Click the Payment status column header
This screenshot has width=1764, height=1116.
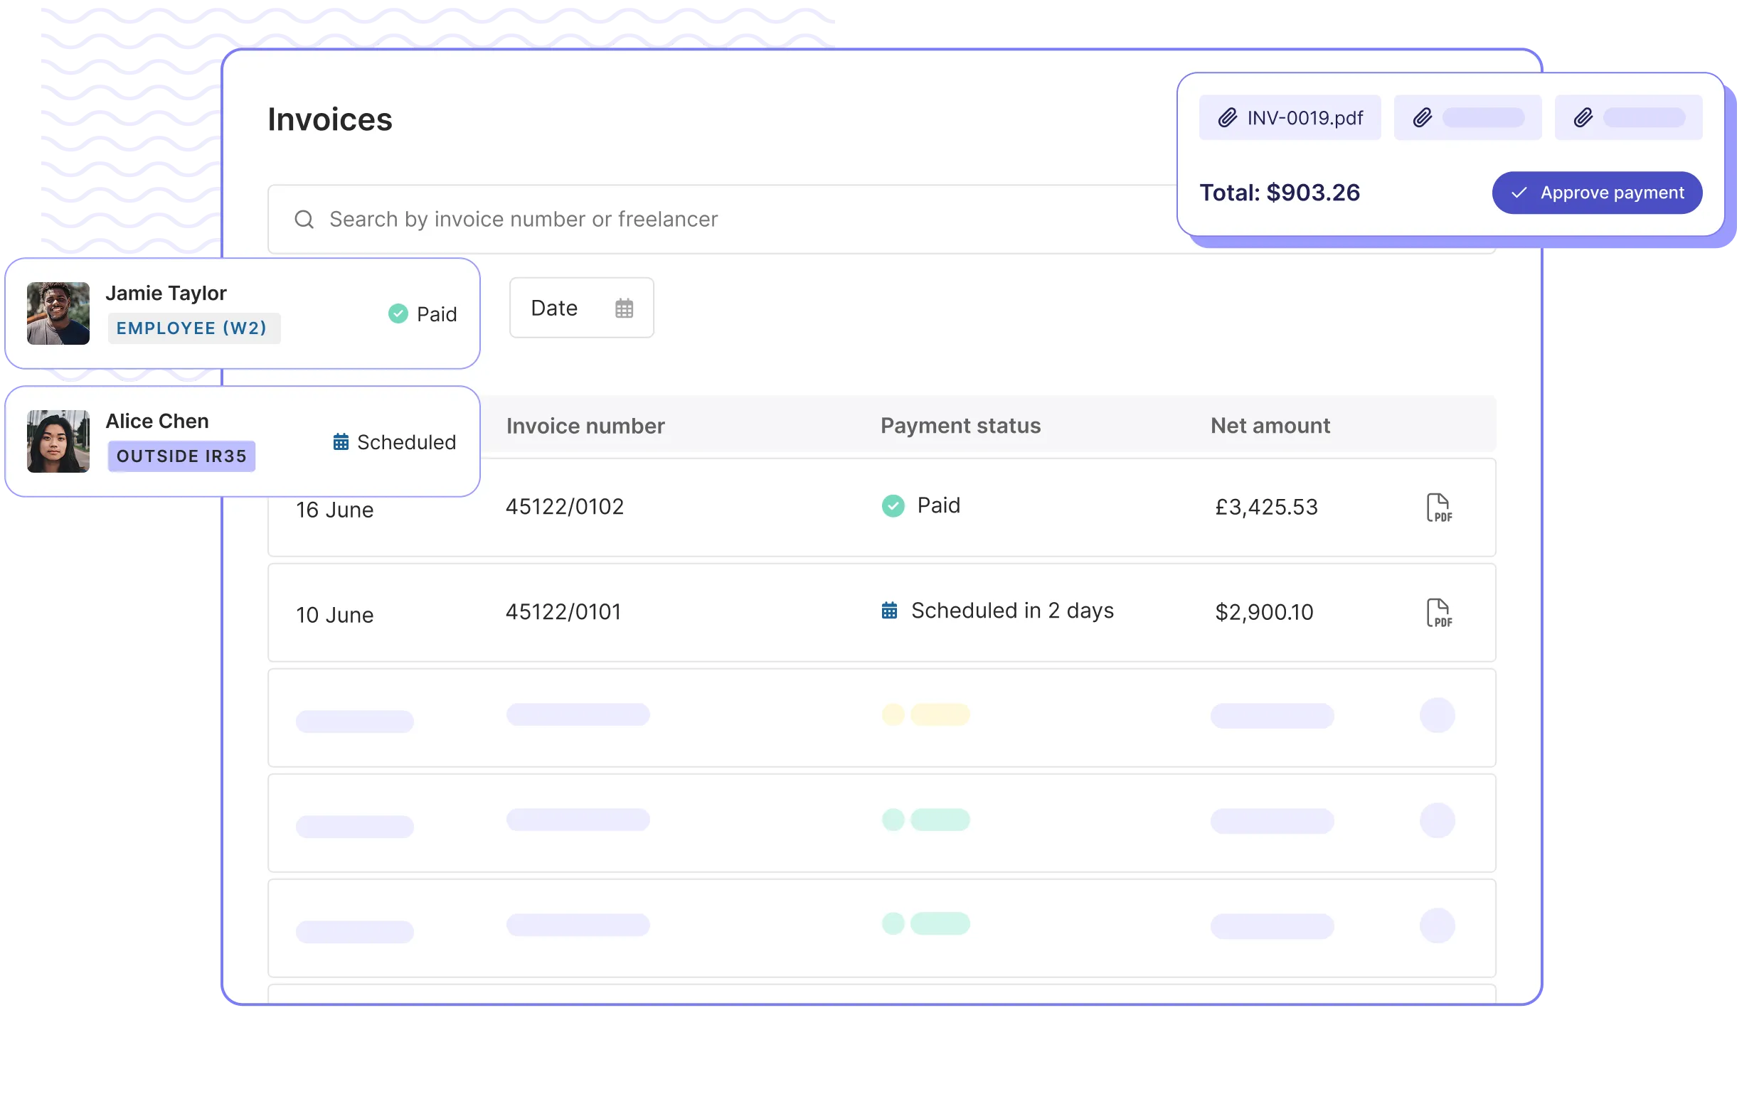(x=960, y=426)
